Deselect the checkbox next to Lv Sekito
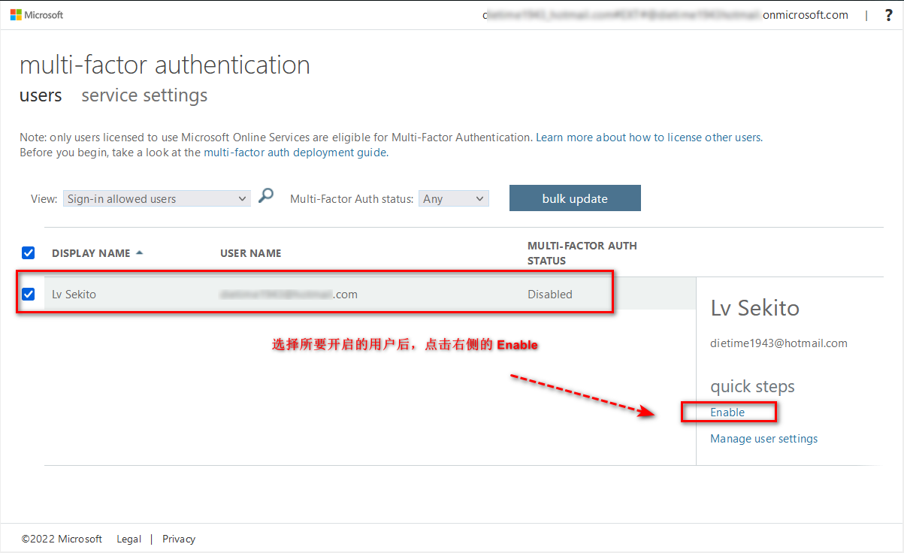The image size is (904, 553). [x=28, y=294]
